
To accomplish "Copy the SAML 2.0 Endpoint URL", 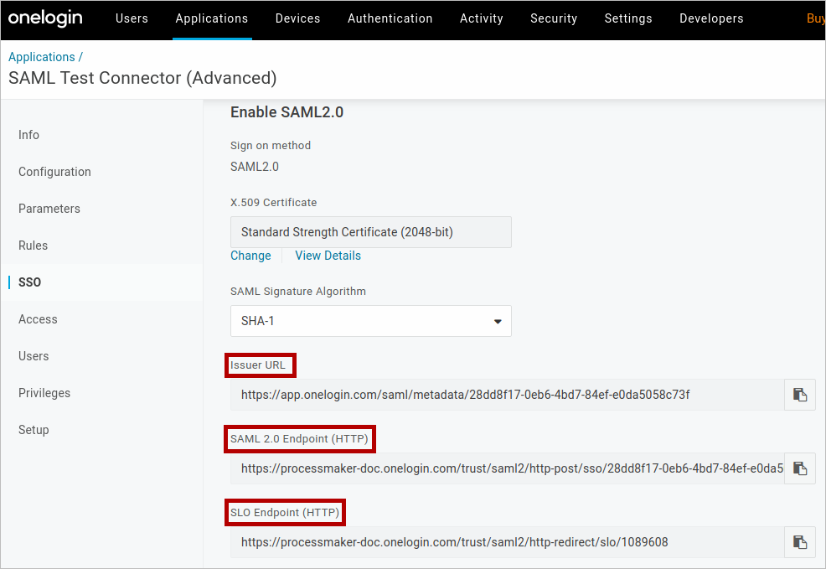I will 800,468.
